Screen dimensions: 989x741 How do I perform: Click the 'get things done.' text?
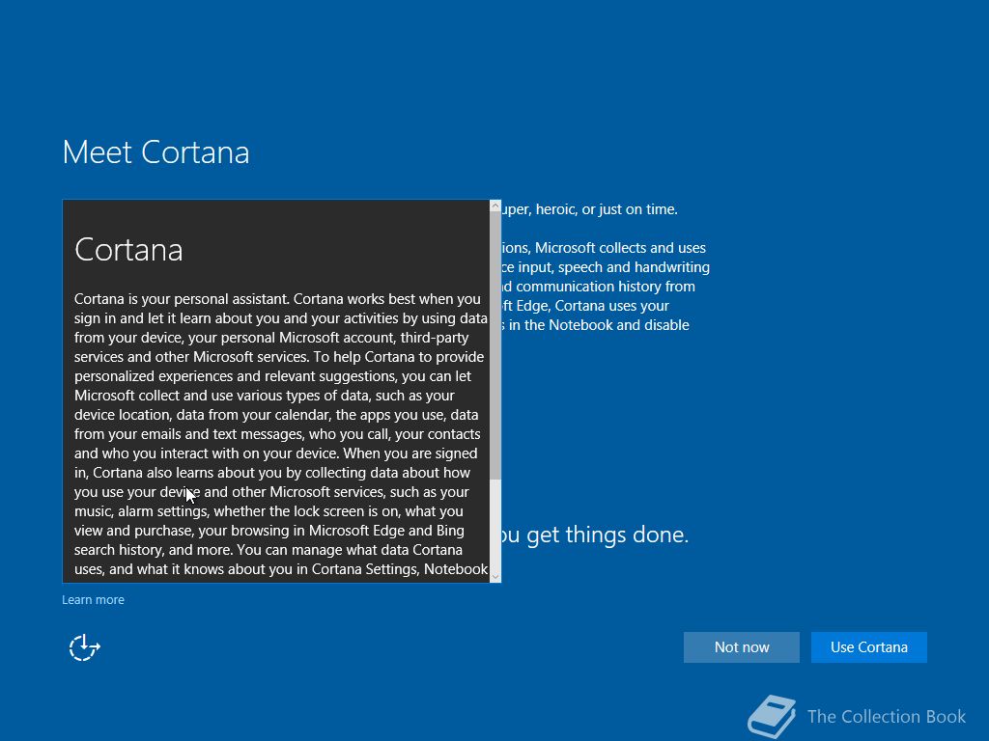click(x=608, y=535)
